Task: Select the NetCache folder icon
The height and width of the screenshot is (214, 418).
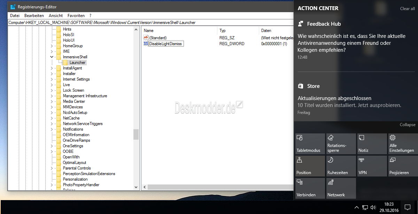Action: [x=59, y=118]
